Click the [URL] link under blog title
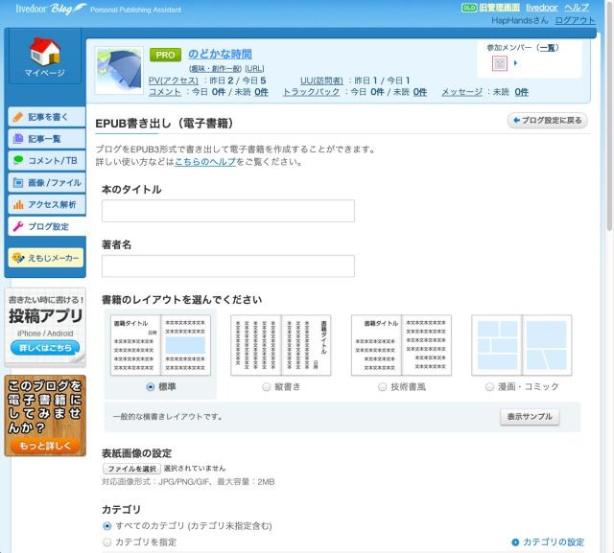This screenshot has width=614, height=553. [x=254, y=69]
